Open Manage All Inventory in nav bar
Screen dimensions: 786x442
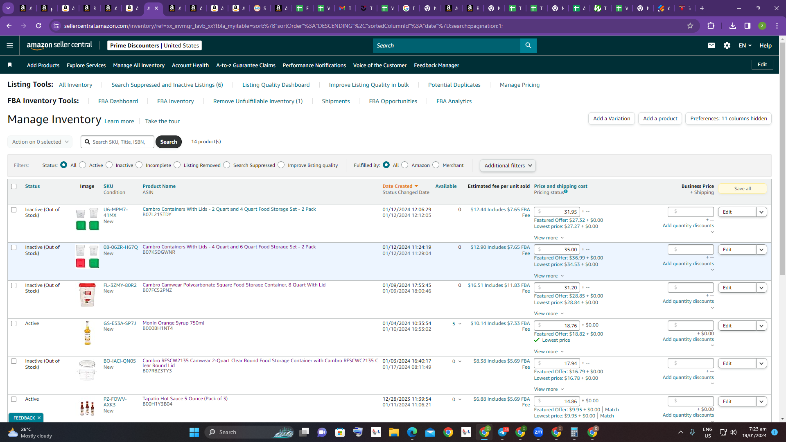point(139,65)
